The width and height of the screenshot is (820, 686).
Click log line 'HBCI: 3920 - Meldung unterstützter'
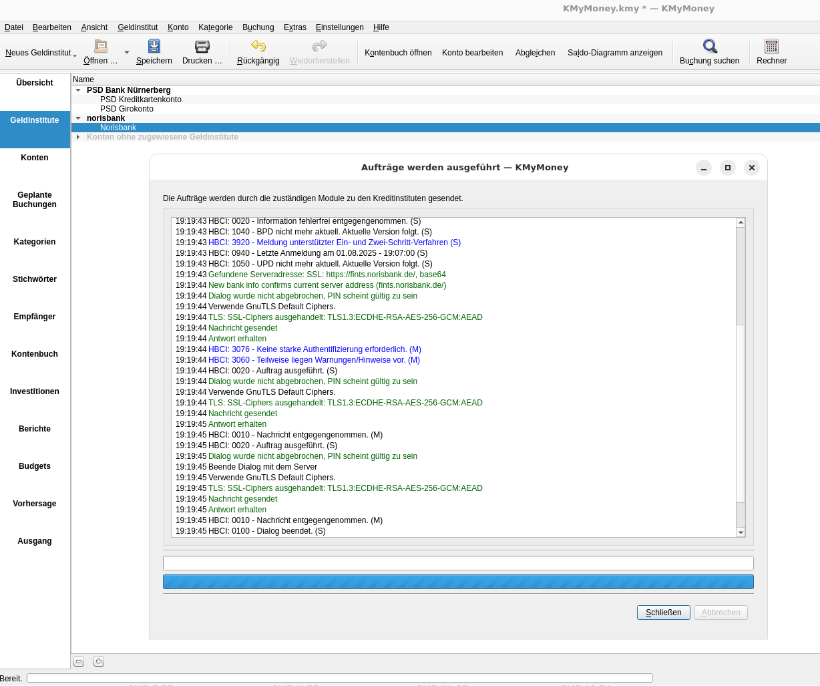(x=335, y=242)
